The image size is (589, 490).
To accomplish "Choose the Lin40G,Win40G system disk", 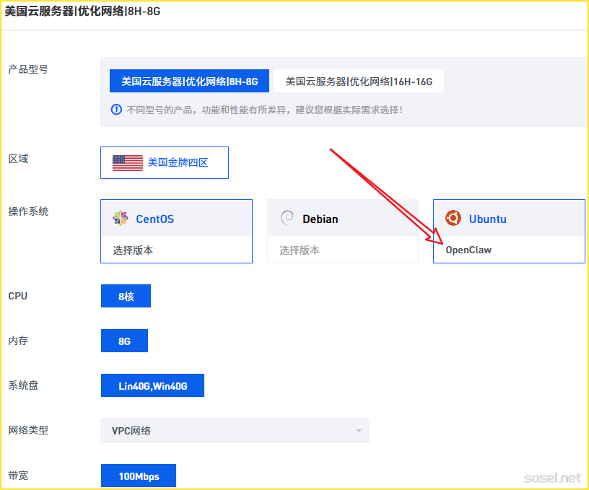I will (x=152, y=386).
